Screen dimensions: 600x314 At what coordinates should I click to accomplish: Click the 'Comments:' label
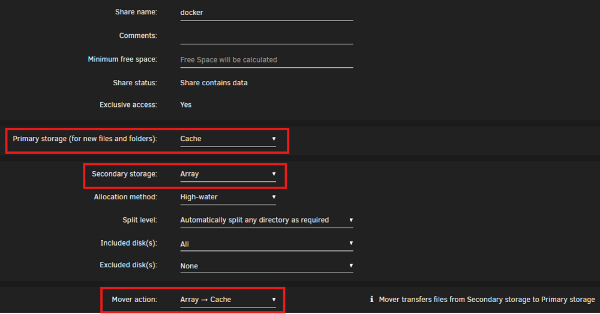coord(138,35)
